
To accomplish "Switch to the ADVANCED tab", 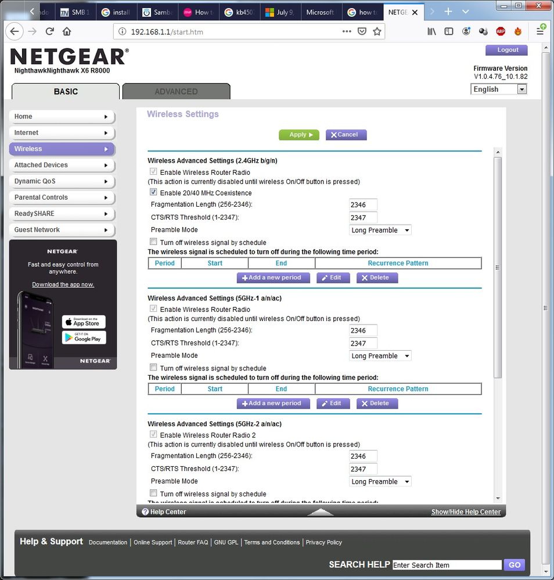I will click(x=176, y=91).
